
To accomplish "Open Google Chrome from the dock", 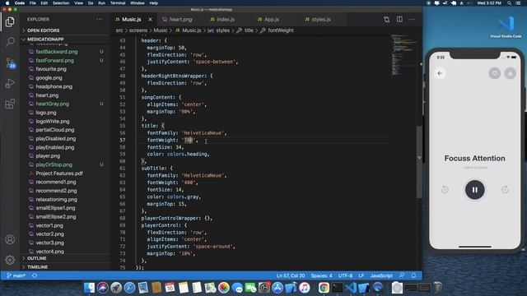I will point(324,288).
